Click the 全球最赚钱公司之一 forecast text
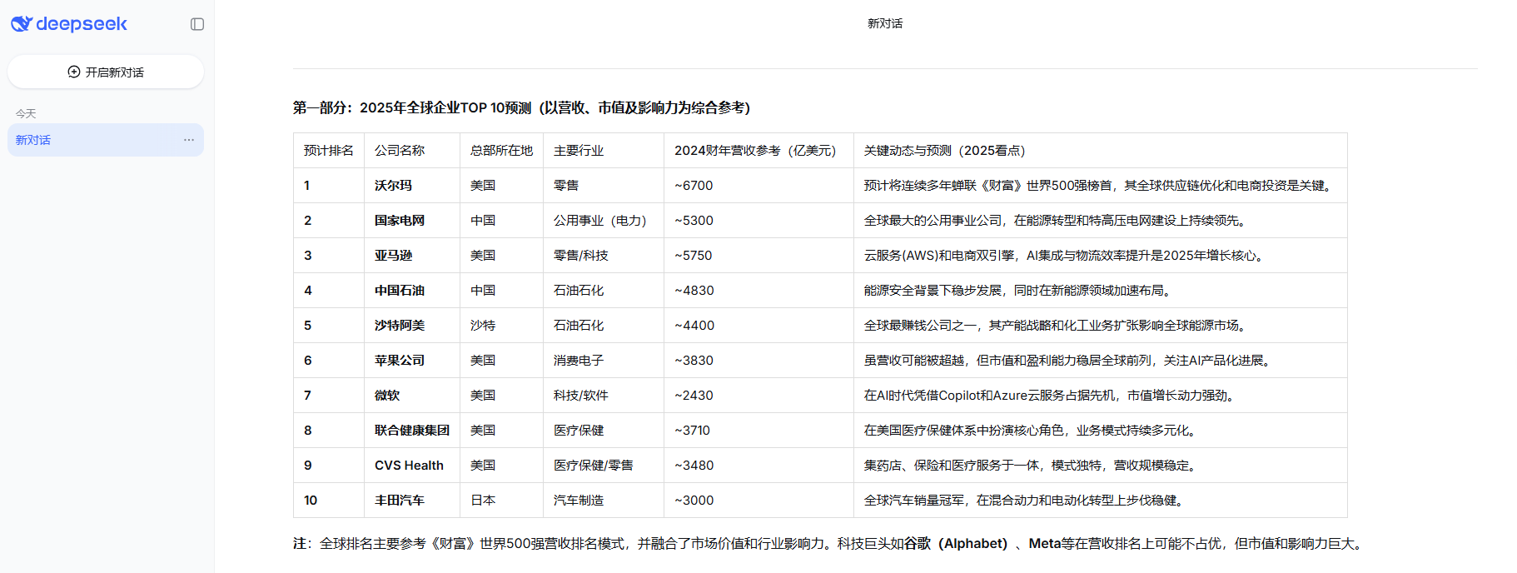 click(x=1057, y=326)
